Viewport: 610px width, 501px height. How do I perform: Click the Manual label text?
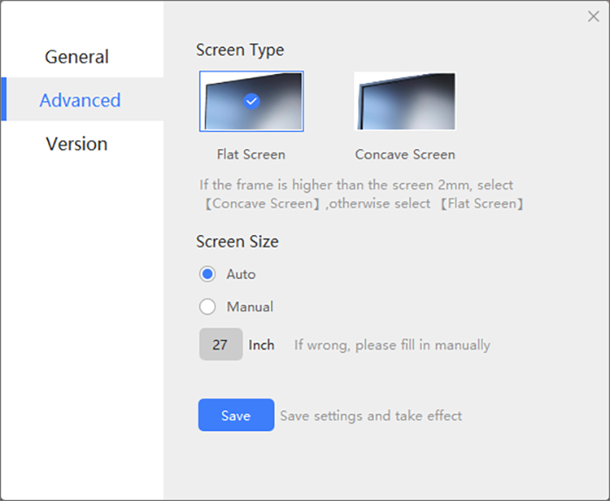click(250, 307)
